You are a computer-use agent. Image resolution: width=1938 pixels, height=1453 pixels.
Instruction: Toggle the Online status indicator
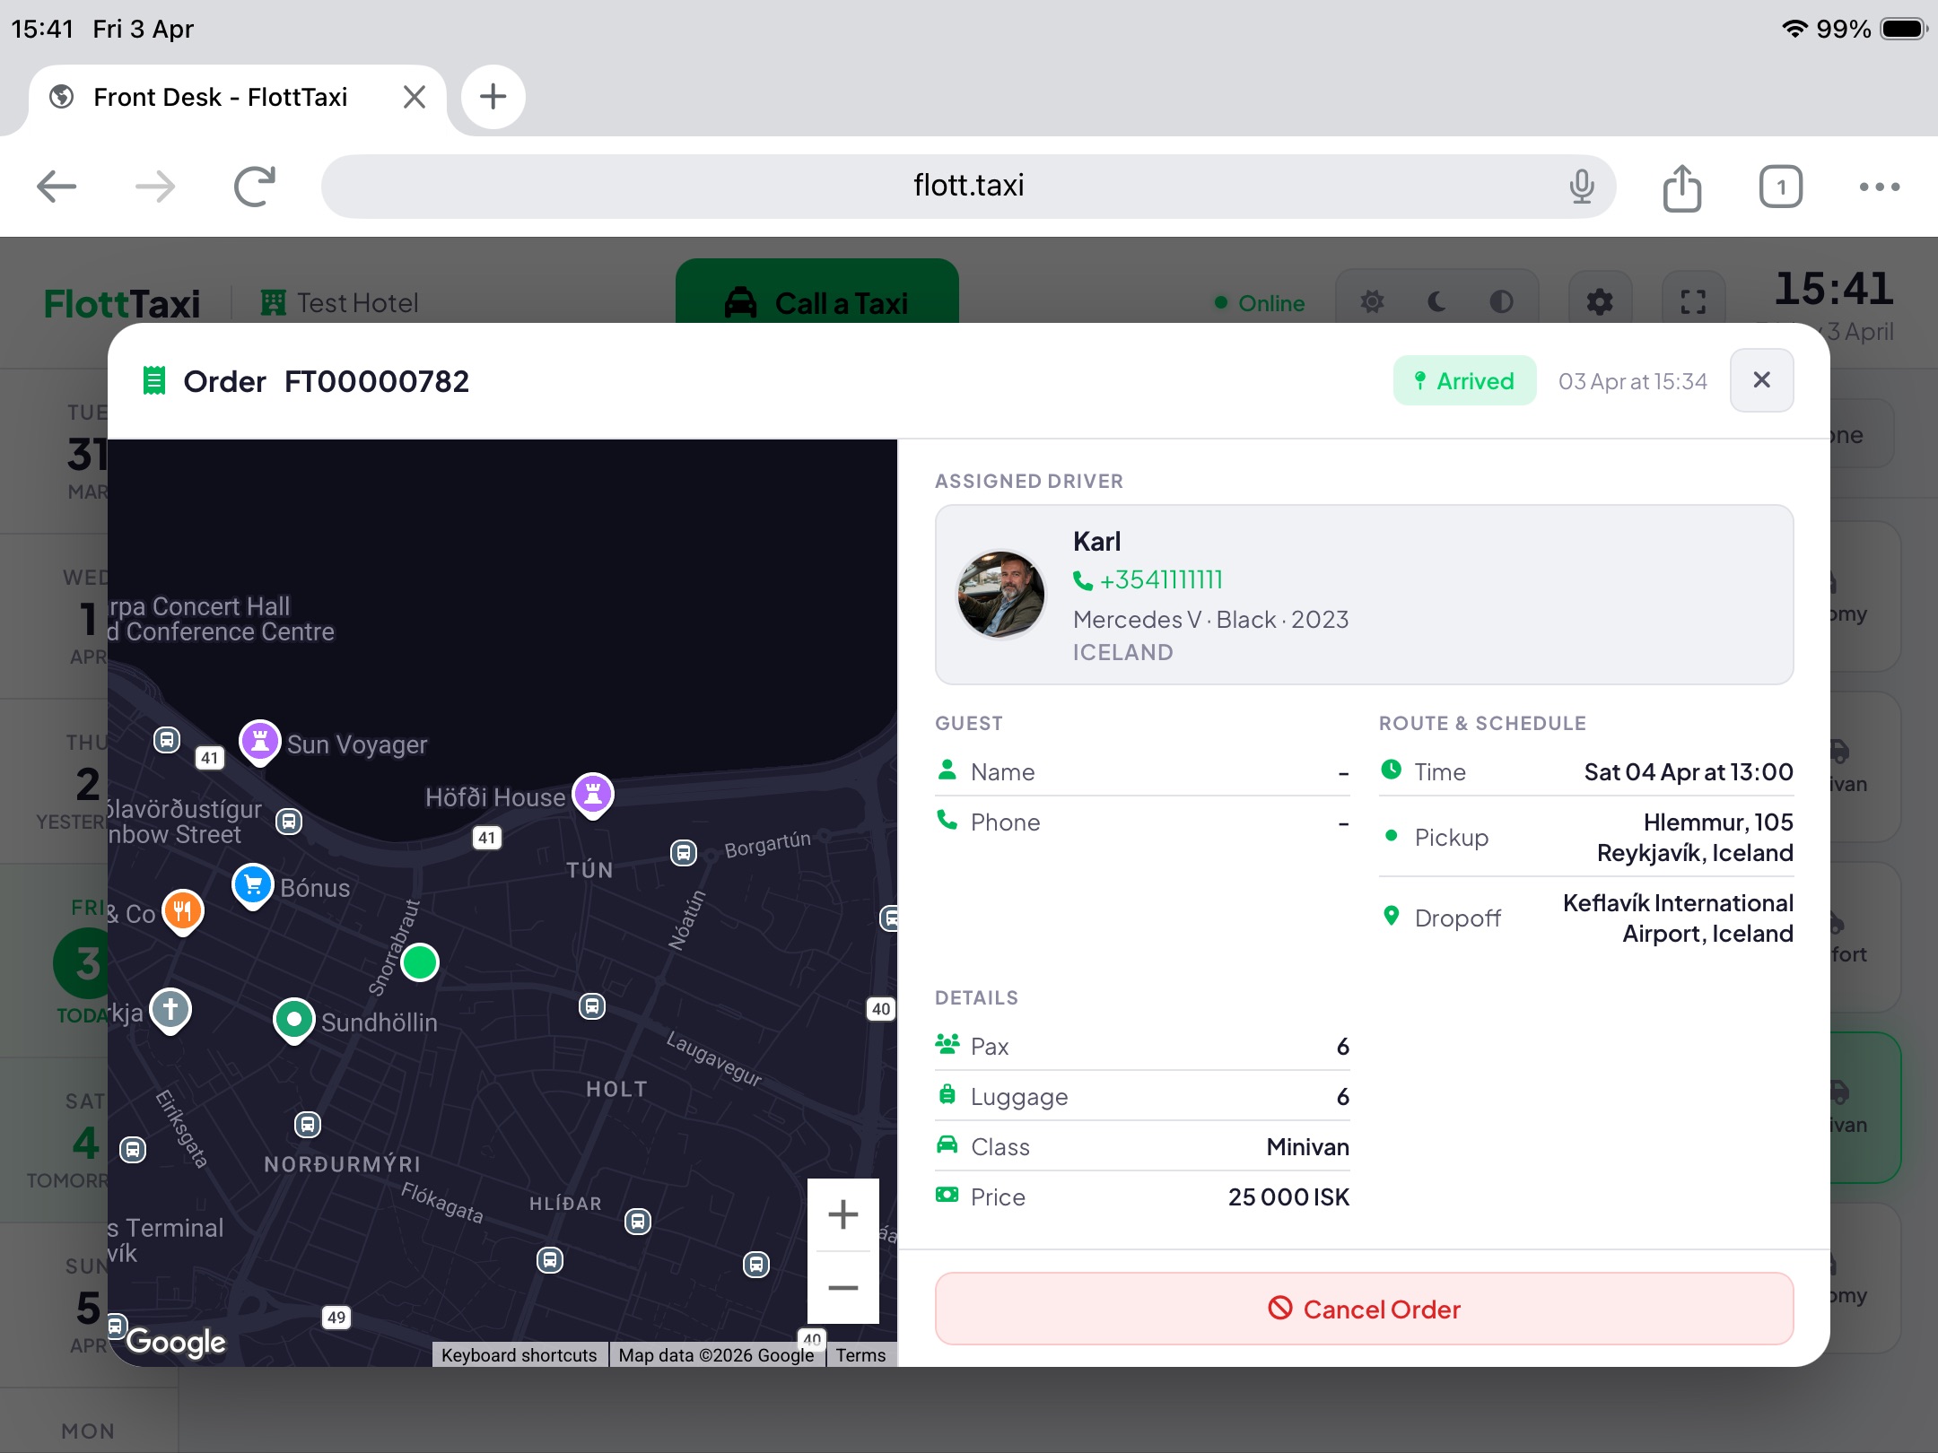(1260, 303)
